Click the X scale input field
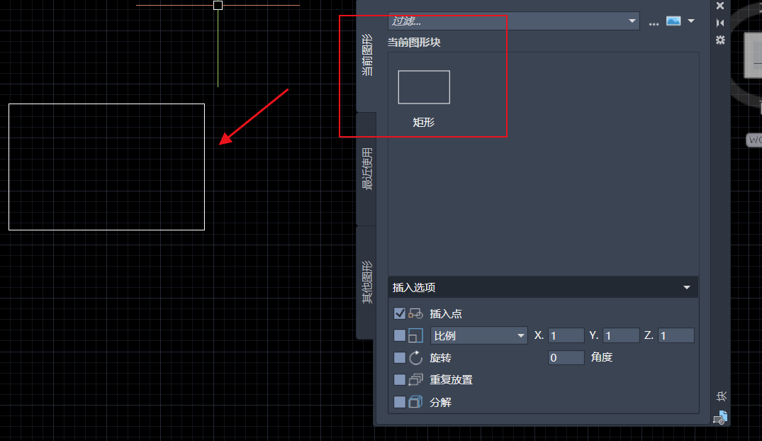 (566, 335)
